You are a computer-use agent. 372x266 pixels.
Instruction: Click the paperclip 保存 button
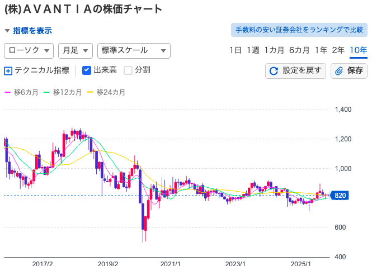pyautogui.click(x=349, y=70)
